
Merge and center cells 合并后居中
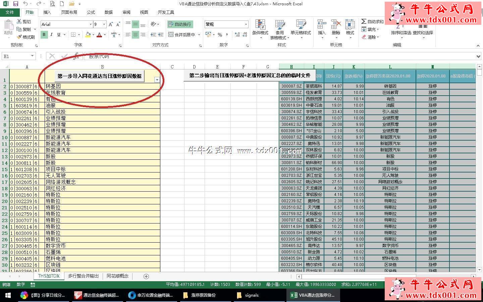[181, 35]
